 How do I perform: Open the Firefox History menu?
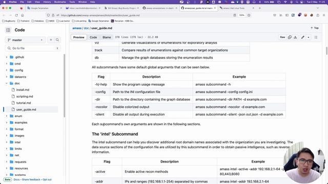(47, 2)
